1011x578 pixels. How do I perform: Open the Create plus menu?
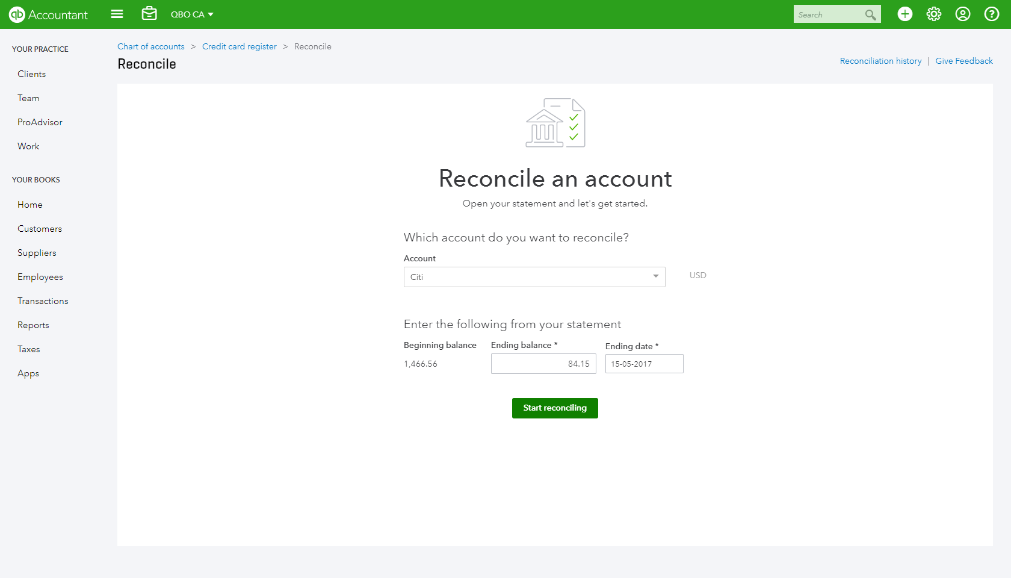[x=904, y=14]
